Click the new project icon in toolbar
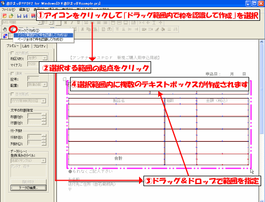The image size is (265, 202). [x=4, y=16]
